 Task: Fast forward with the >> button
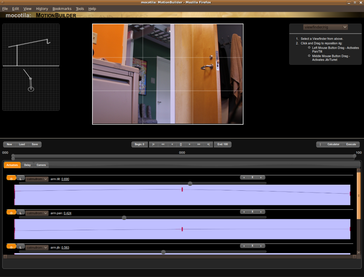tap(199, 144)
